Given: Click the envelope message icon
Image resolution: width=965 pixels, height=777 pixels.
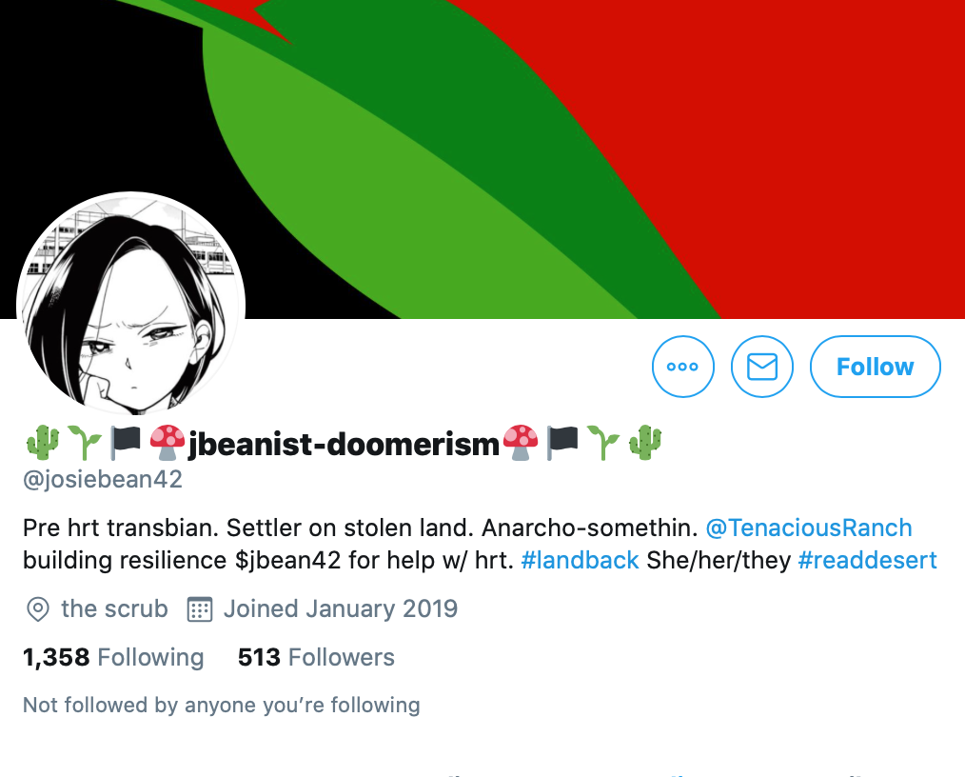Looking at the screenshot, I should (762, 367).
